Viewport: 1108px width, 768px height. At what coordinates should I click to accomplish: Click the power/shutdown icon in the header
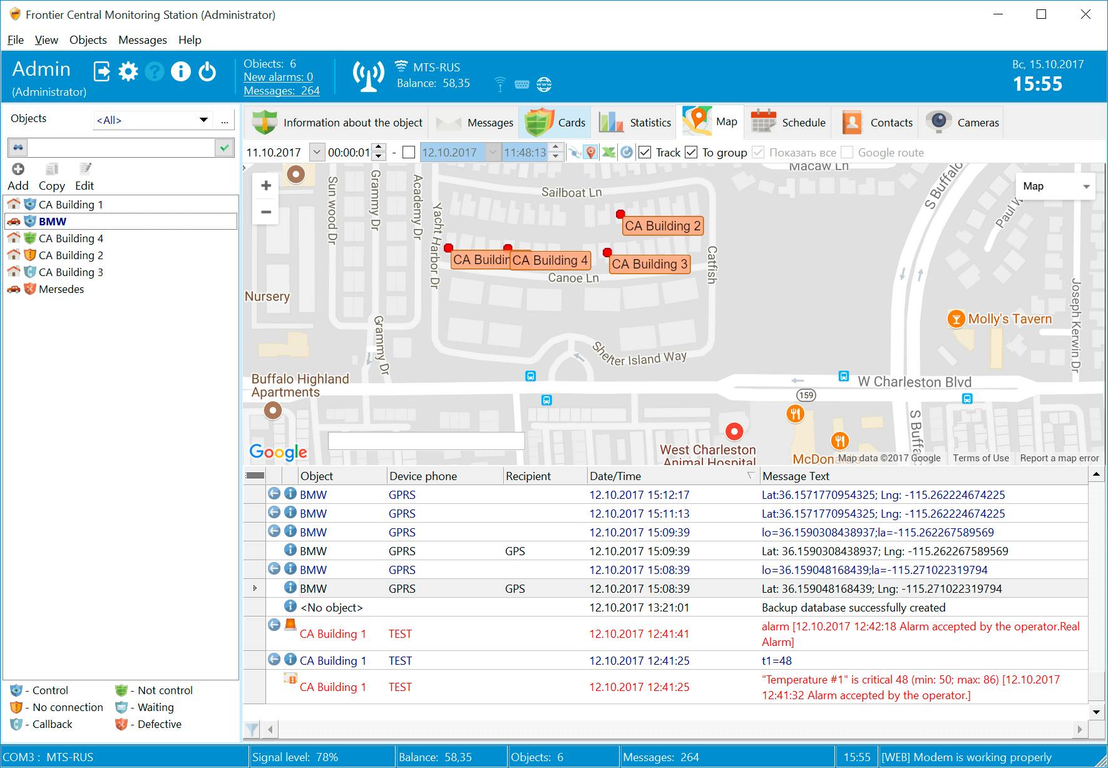point(207,71)
